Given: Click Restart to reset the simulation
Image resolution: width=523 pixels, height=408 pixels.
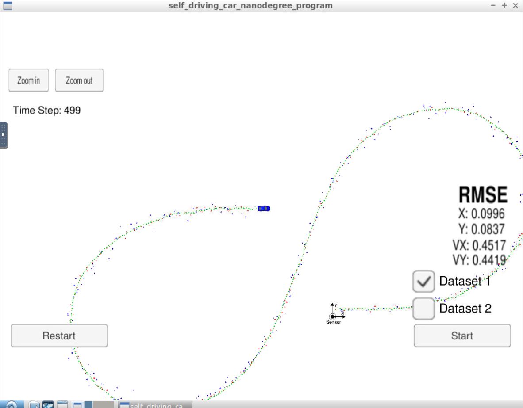Looking at the screenshot, I should tap(59, 336).
